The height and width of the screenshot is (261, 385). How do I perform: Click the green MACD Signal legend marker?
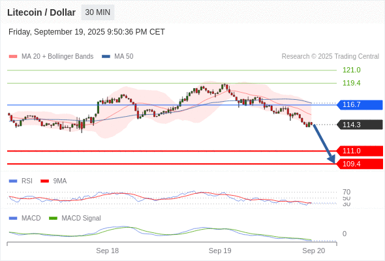point(53,219)
